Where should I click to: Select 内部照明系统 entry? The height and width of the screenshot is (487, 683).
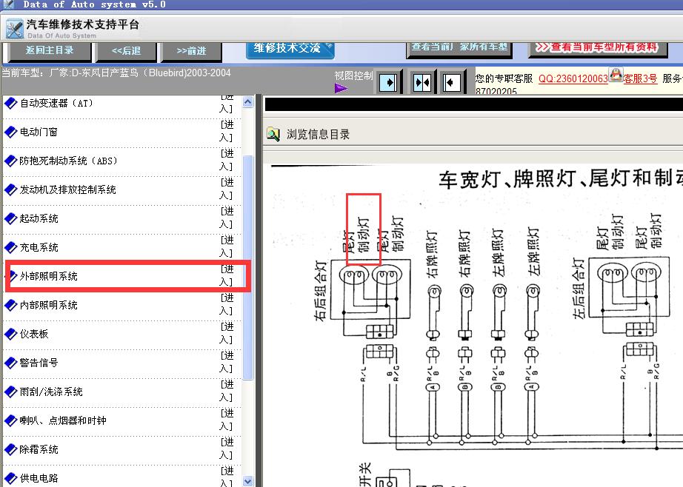pos(49,305)
